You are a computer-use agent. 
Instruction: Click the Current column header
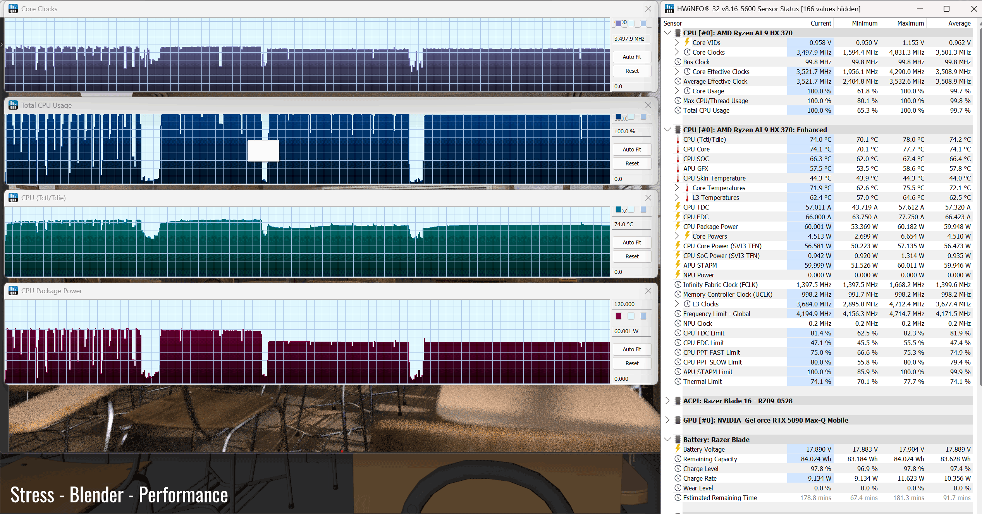coord(810,23)
